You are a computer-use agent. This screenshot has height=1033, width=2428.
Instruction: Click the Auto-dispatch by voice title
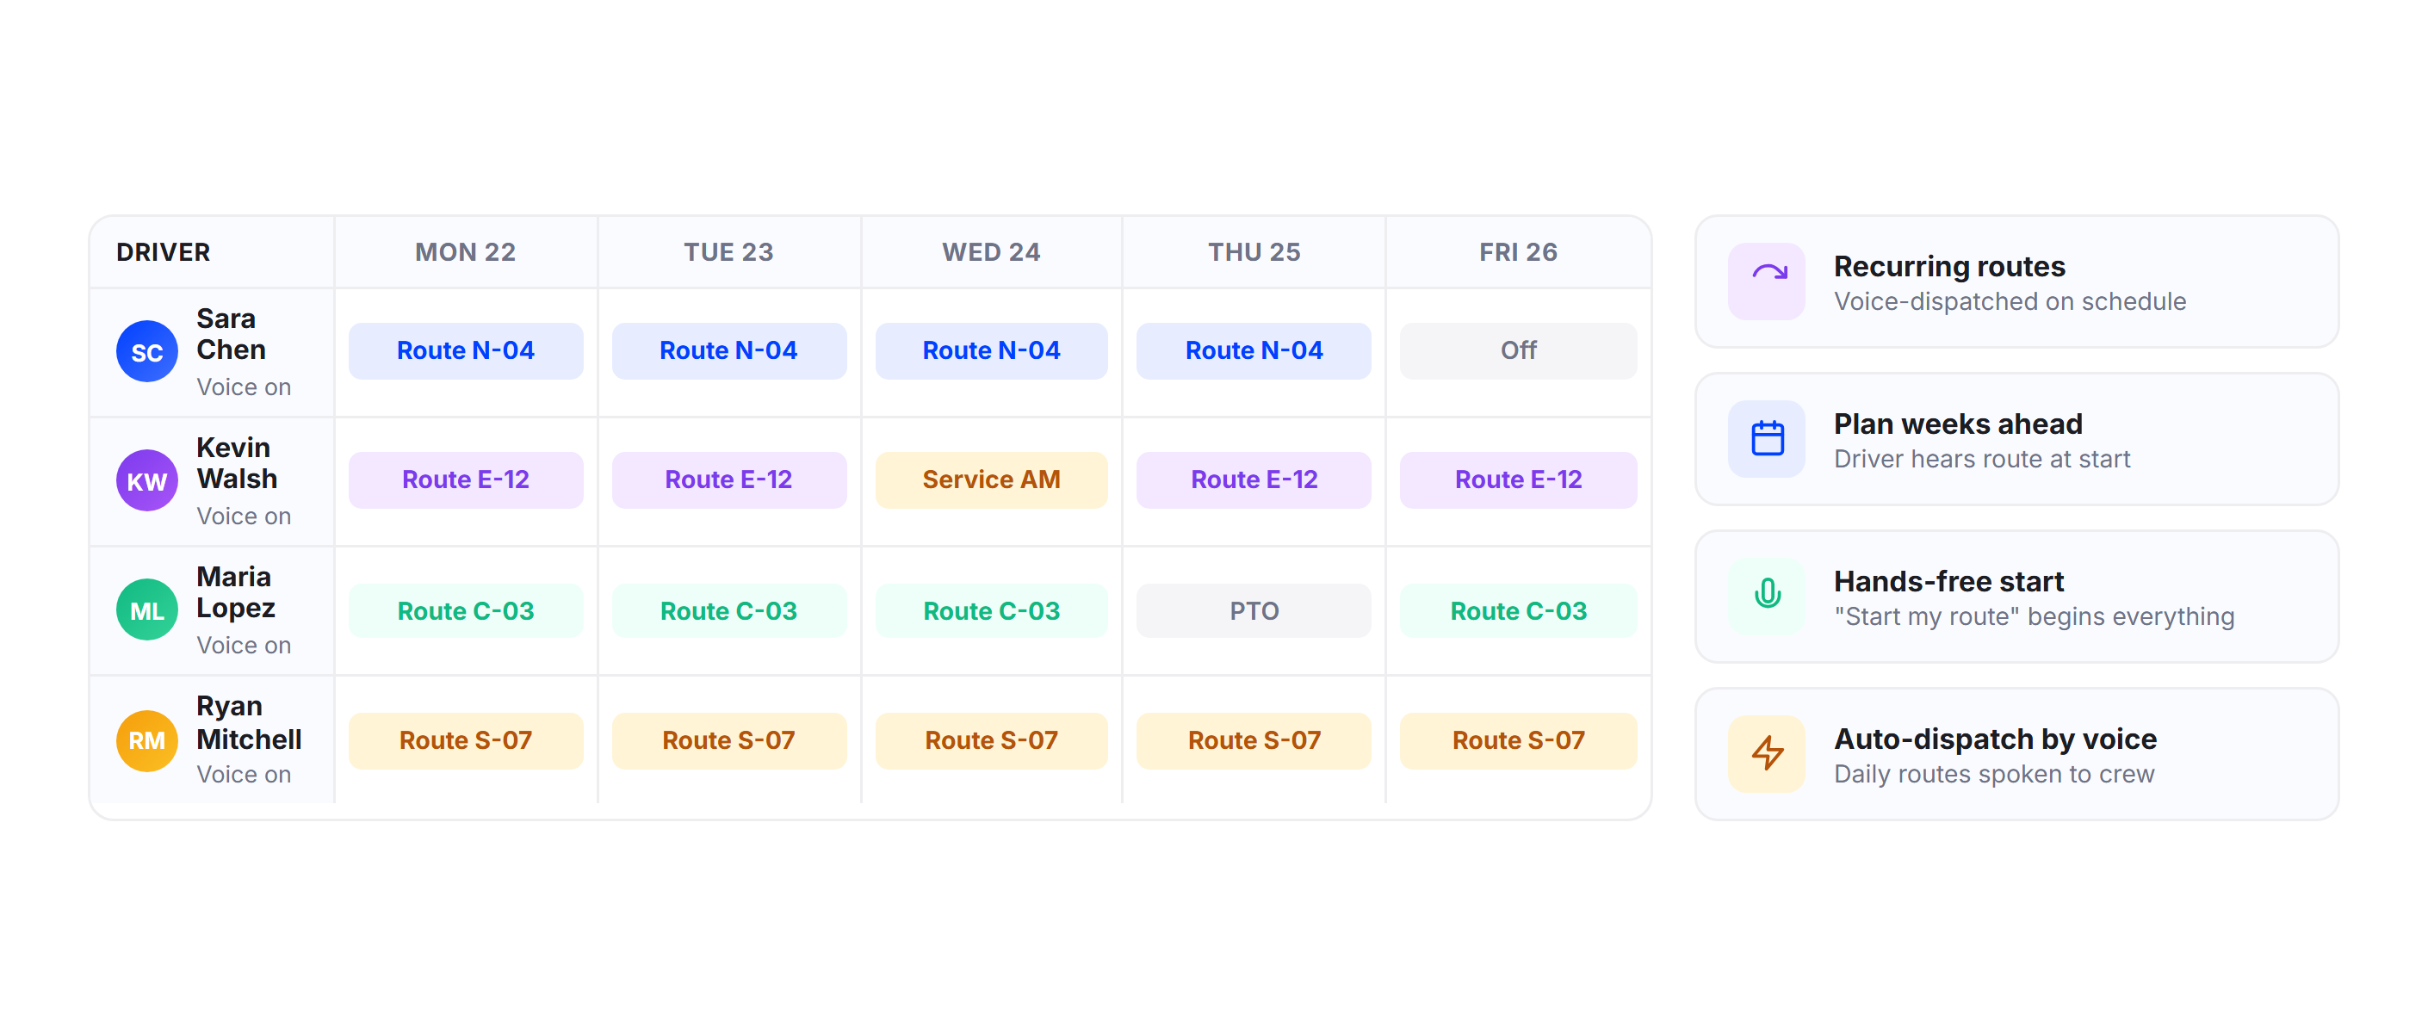pos(1996,739)
